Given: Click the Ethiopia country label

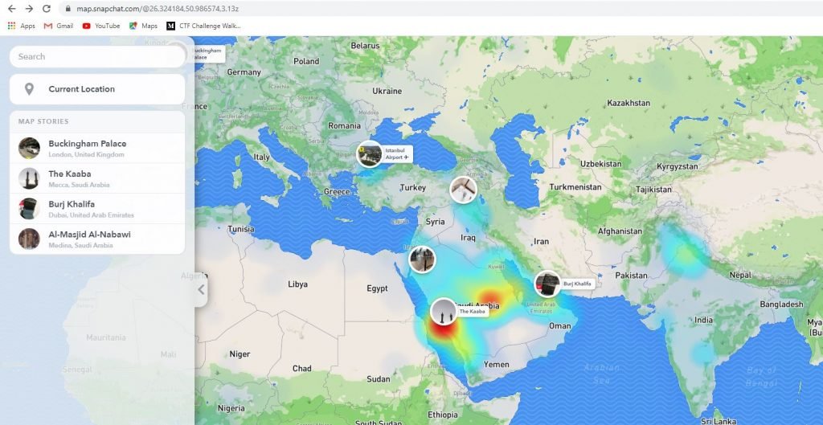Looking at the screenshot, I should [x=443, y=415].
